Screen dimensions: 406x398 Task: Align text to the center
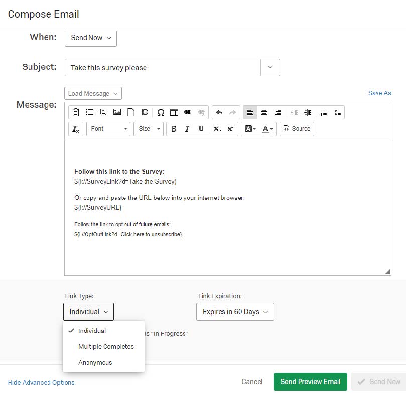pos(264,112)
